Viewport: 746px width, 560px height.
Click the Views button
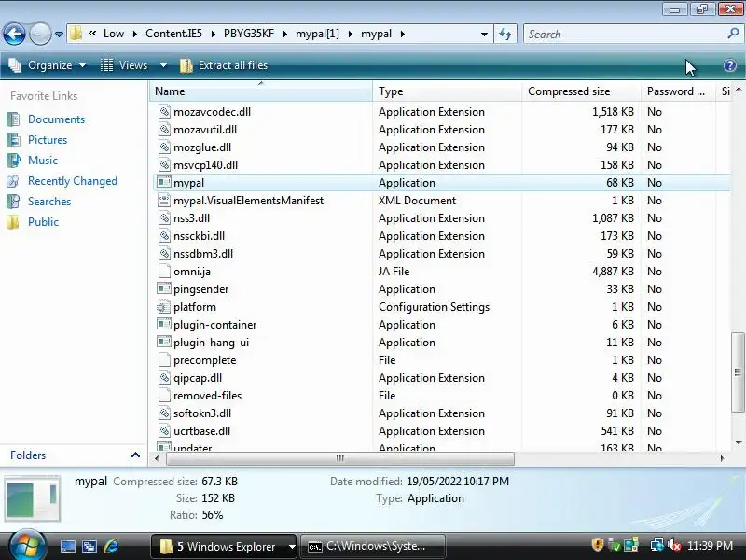125,65
